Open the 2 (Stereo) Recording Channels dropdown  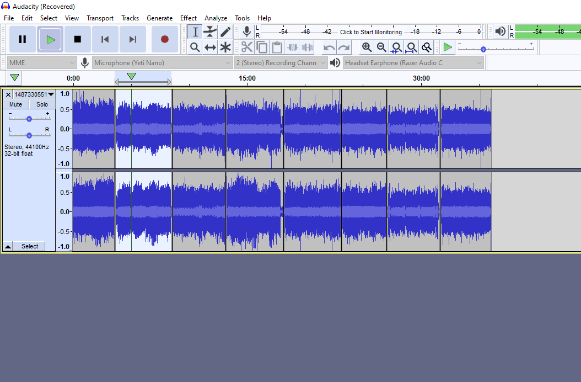tap(281, 63)
